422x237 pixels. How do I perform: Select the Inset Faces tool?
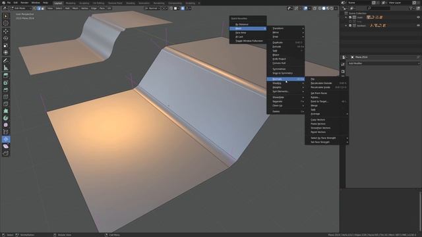click(6, 83)
